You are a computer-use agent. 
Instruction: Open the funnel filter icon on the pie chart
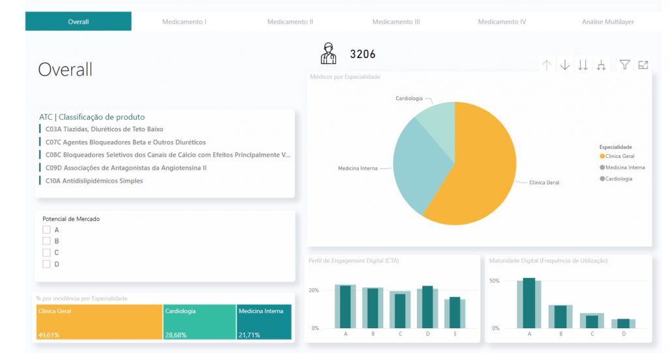tap(625, 65)
